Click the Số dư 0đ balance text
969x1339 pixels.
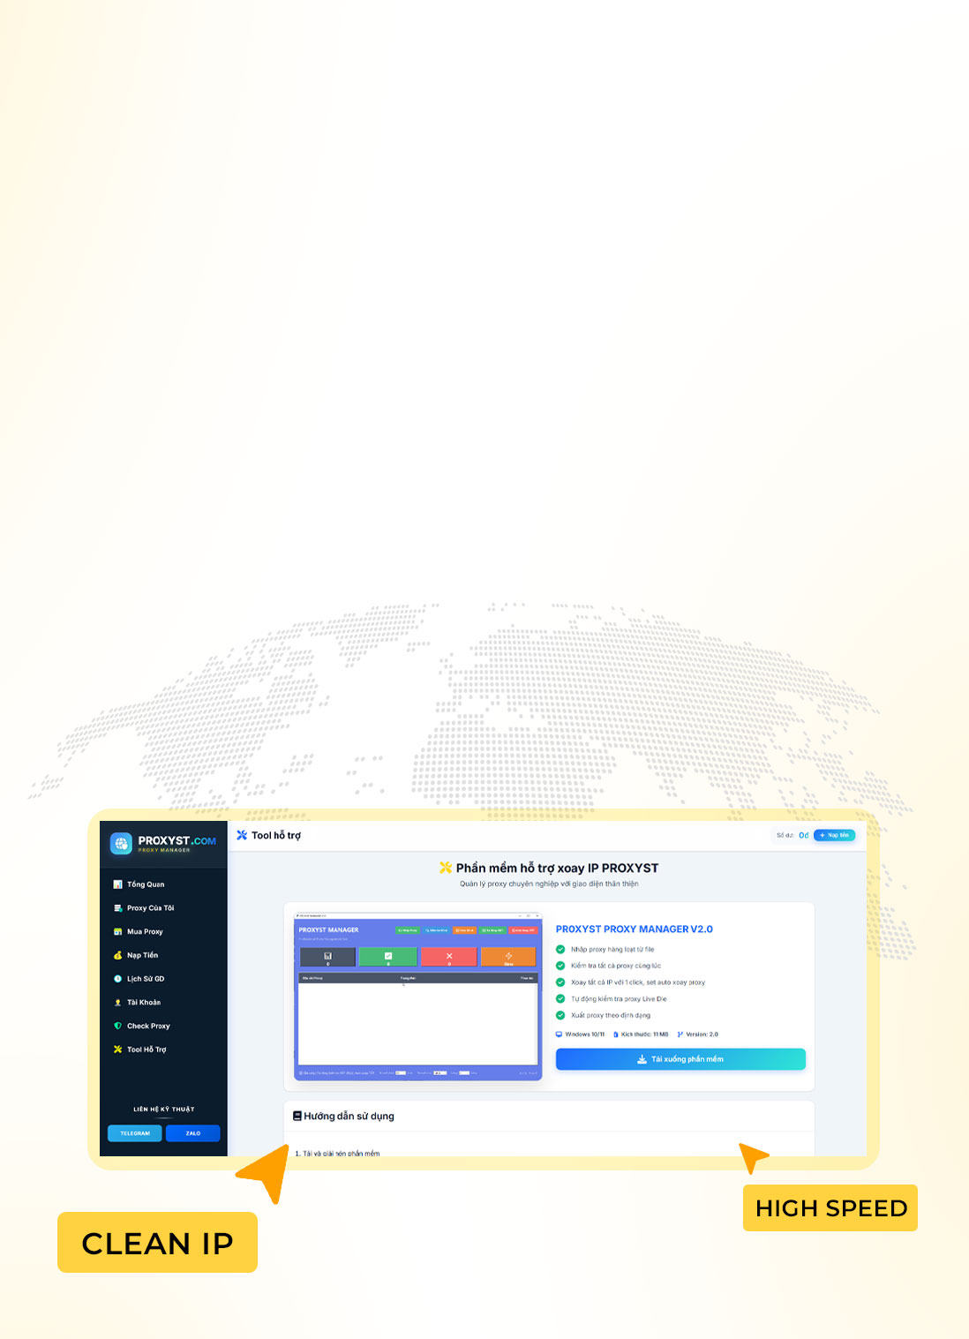(x=792, y=835)
